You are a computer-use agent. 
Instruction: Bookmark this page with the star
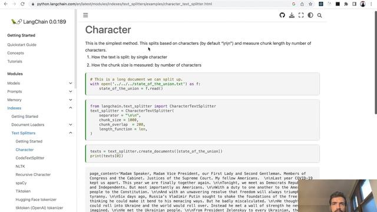click(310, 4)
